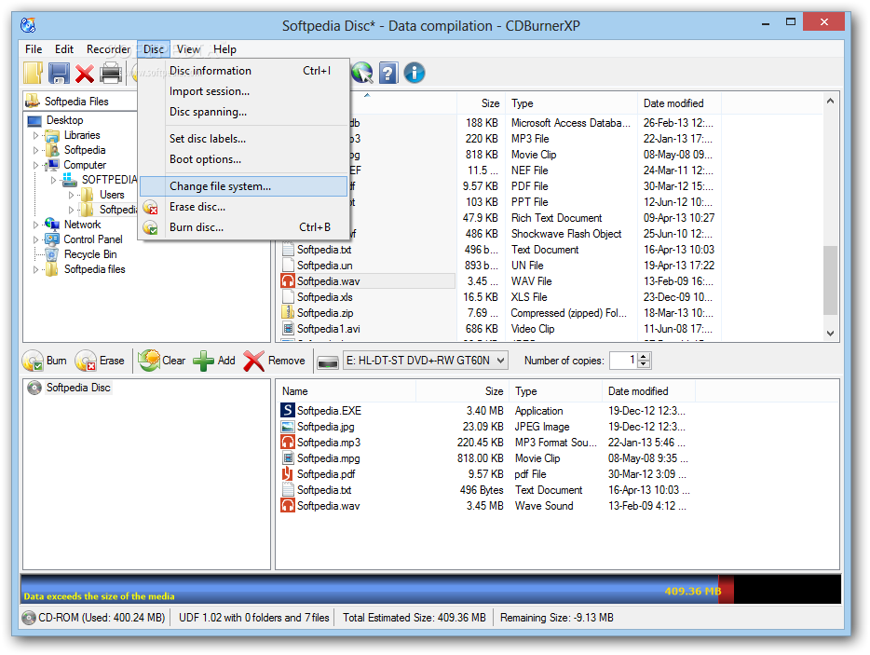Viewport: 870px width, 655px height.
Task: Expand the Softpedia files tree node
Action: [36, 270]
